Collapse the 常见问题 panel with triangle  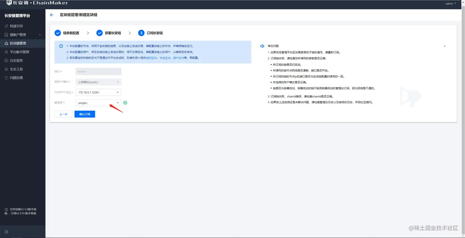coord(444,46)
